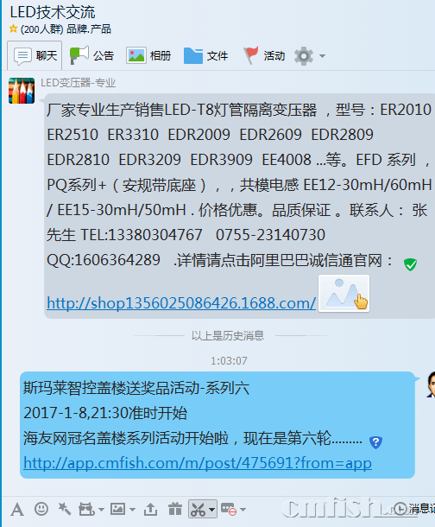
Task: Expand the screenshot scissors dropdown arrow
Action: pyautogui.click(x=211, y=510)
